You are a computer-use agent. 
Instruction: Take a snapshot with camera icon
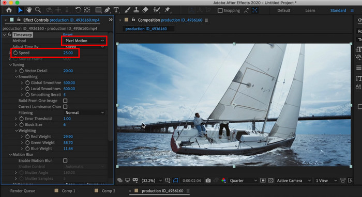[x=208, y=180]
